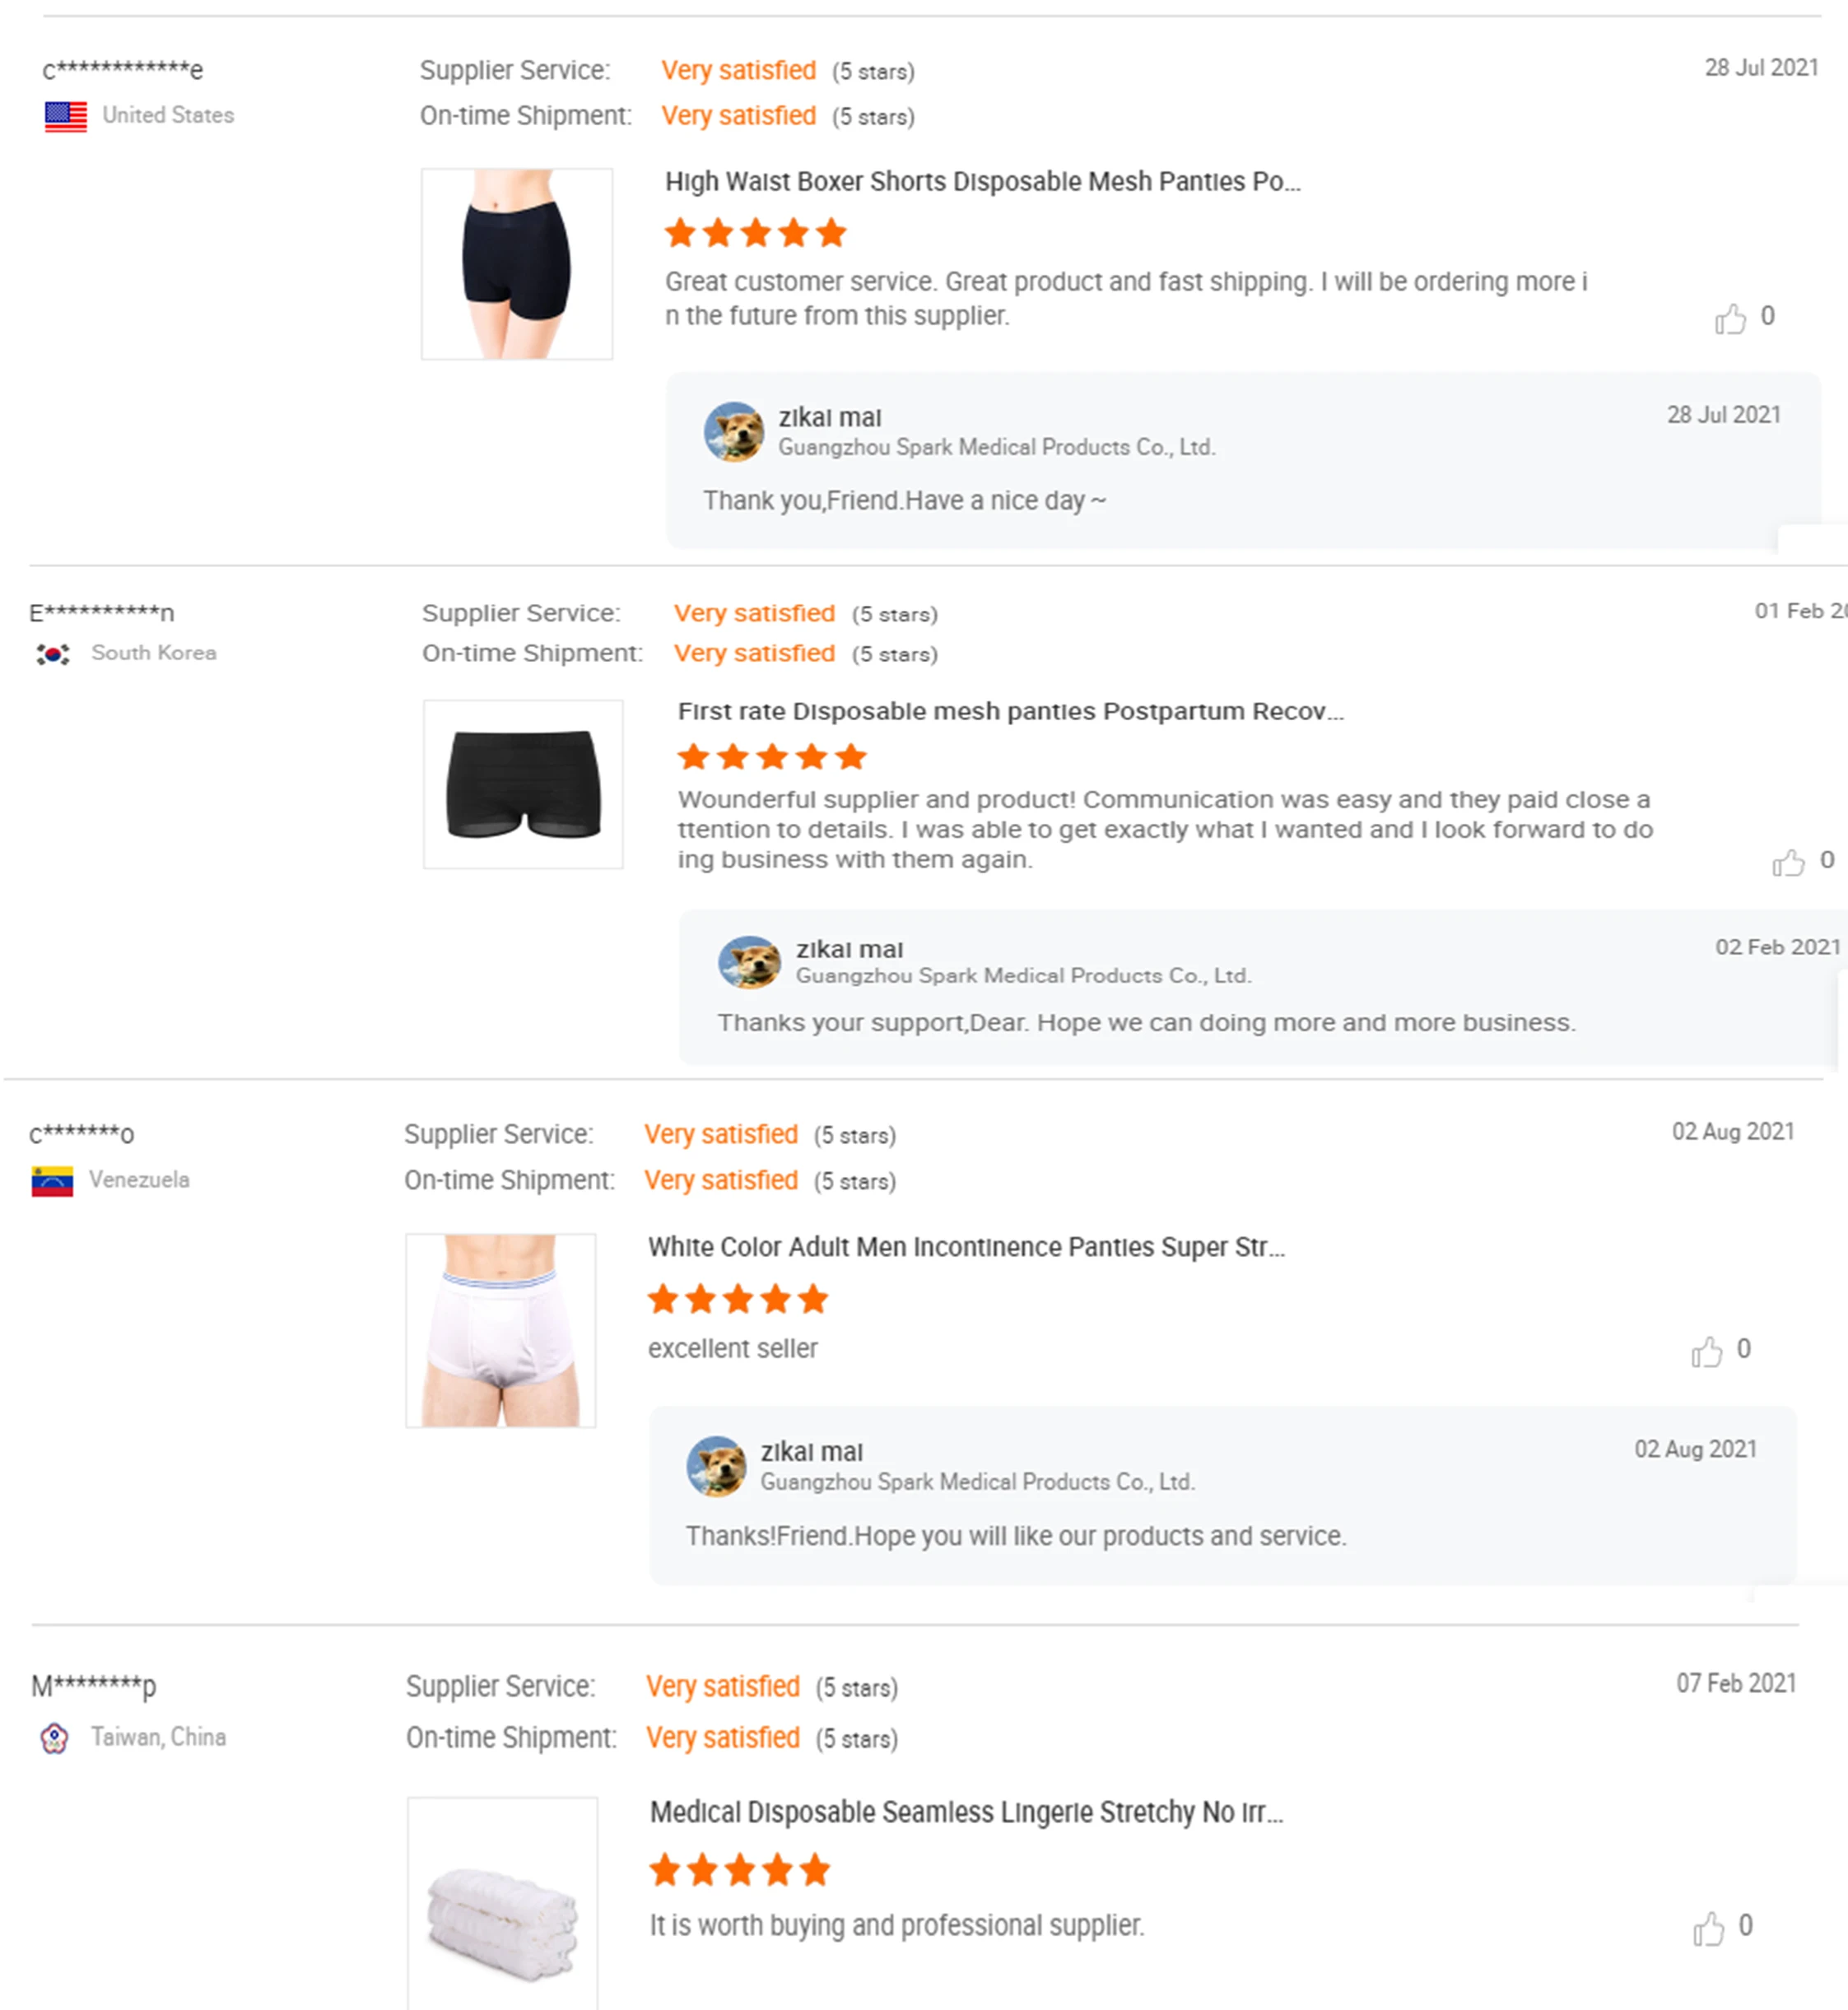The image size is (1848, 2010).
Task: Click zikai mai name in 02 Feb reply
Action: [x=849, y=949]
